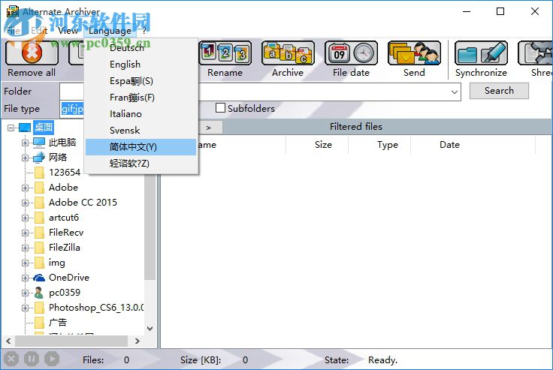Click the Alternate Archiver title bar app icon

pos(13,11)
